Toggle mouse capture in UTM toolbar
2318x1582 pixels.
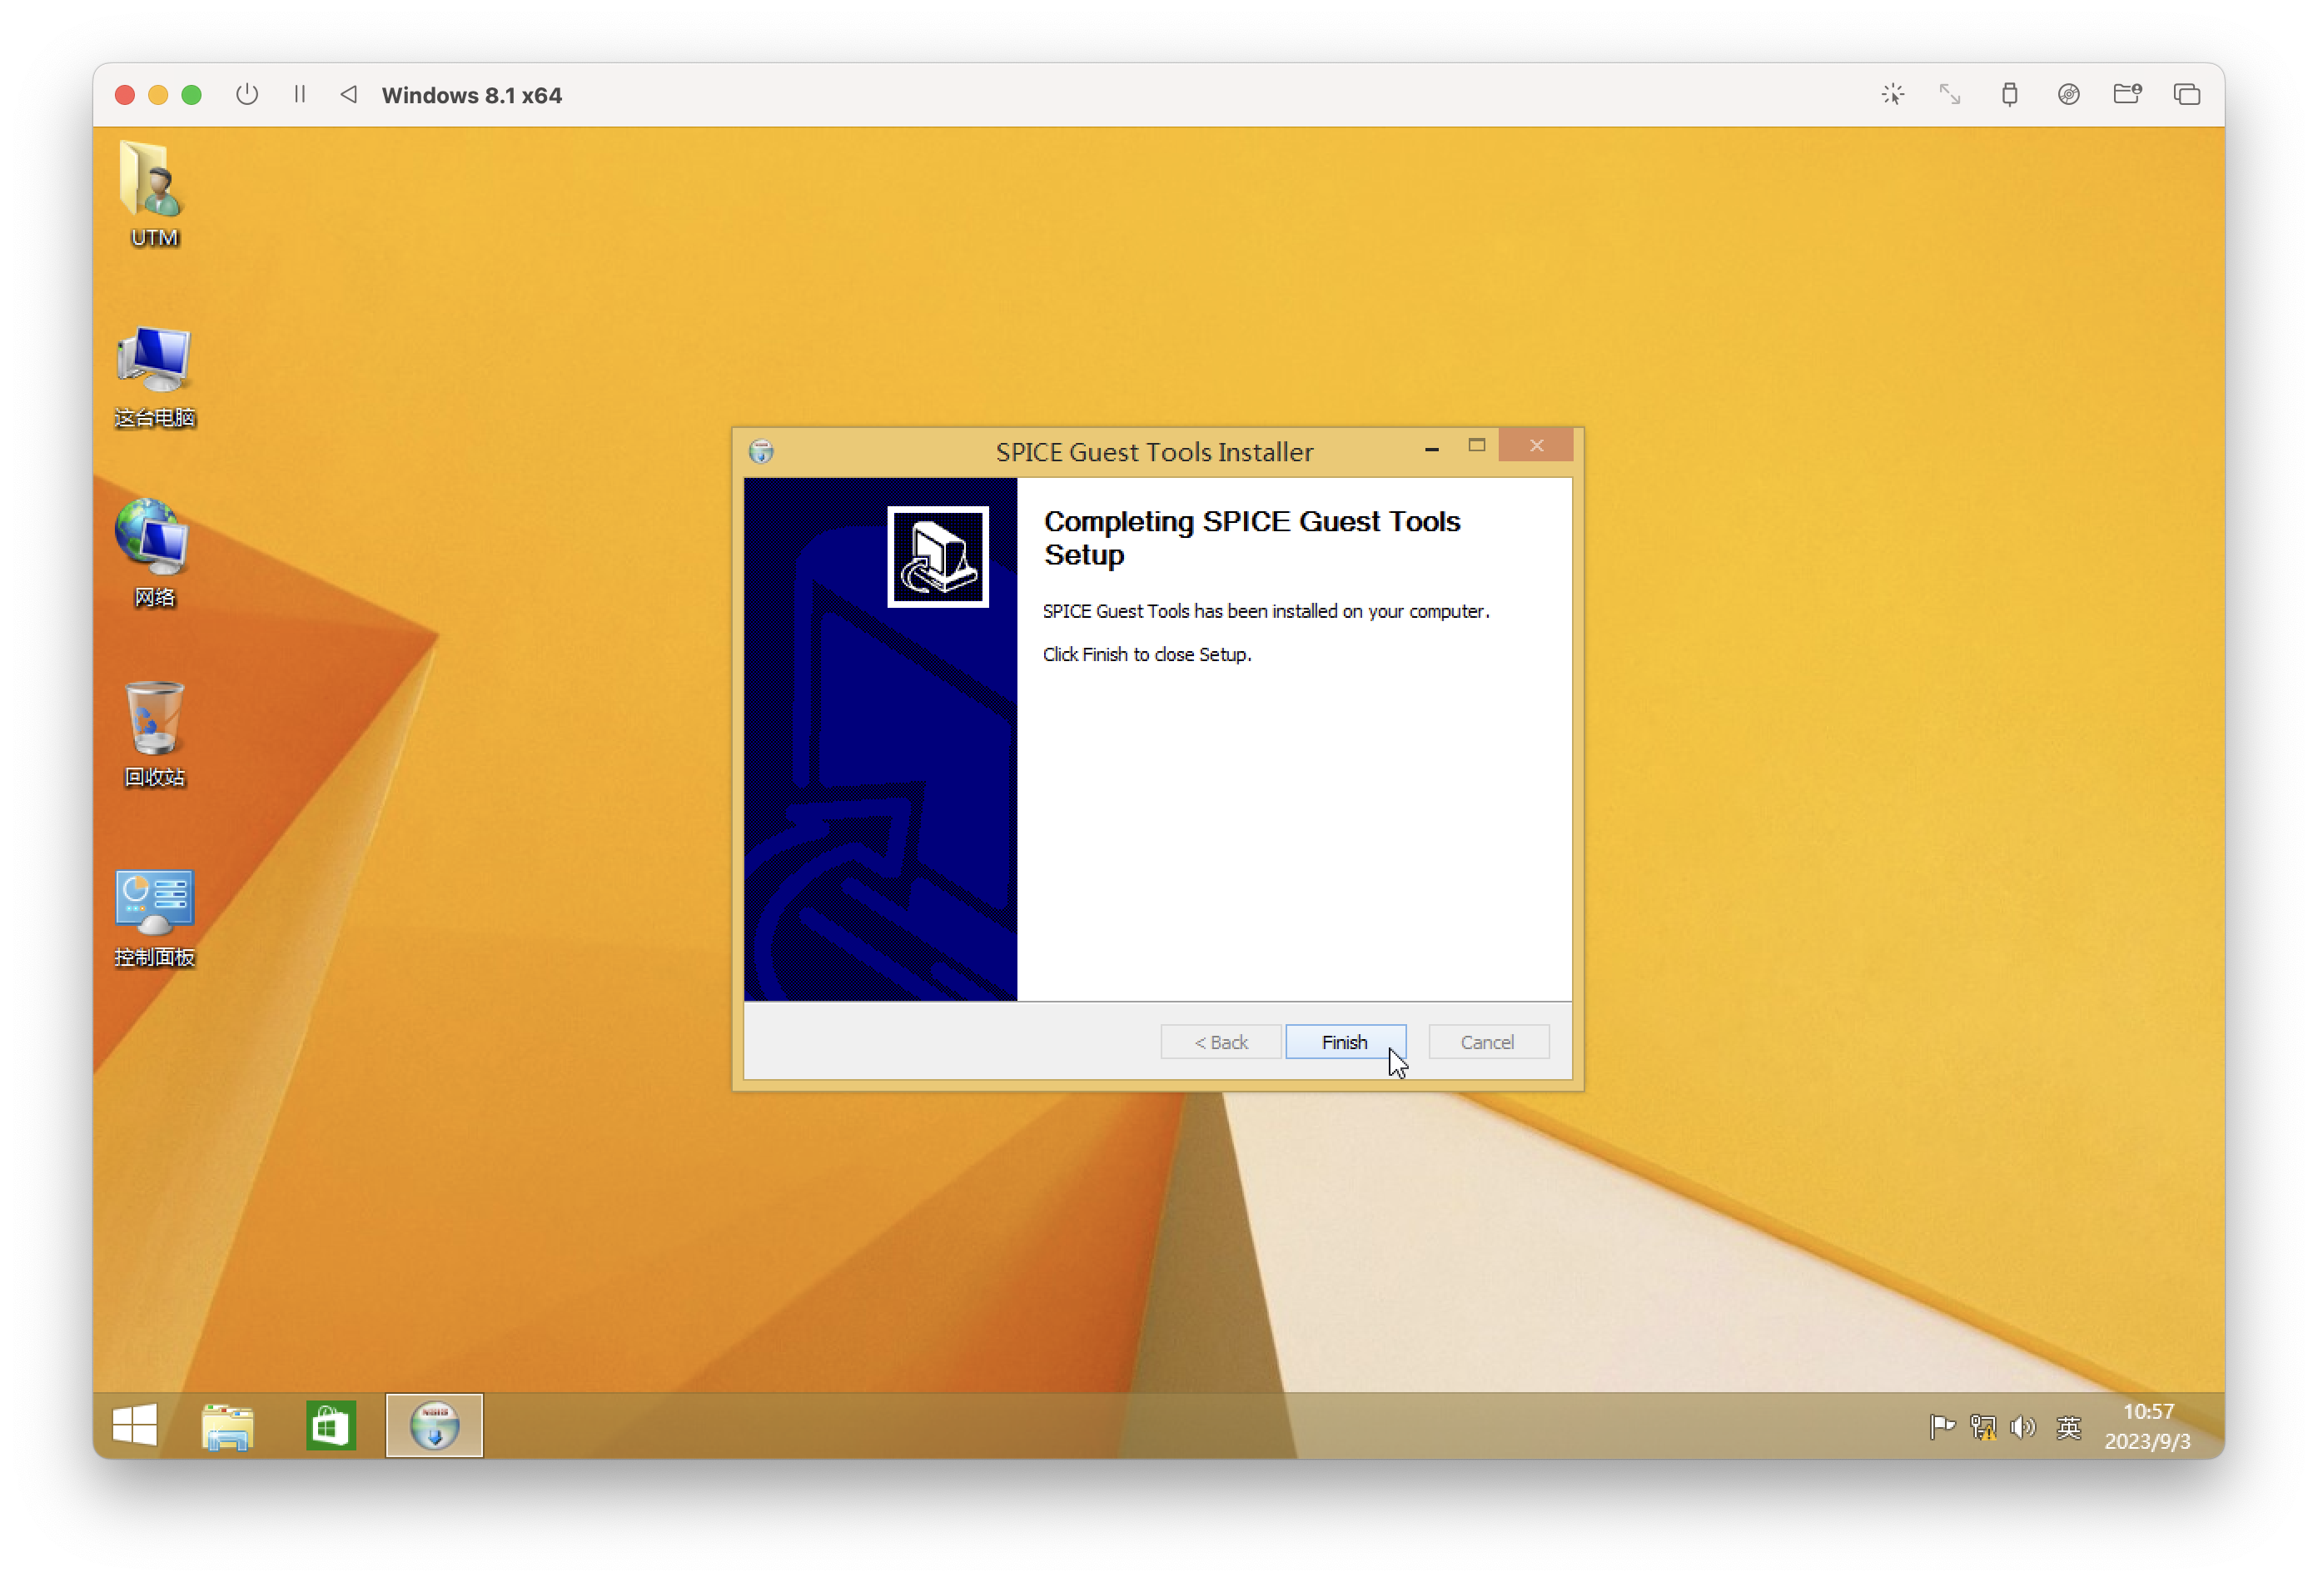point(1892,95)
